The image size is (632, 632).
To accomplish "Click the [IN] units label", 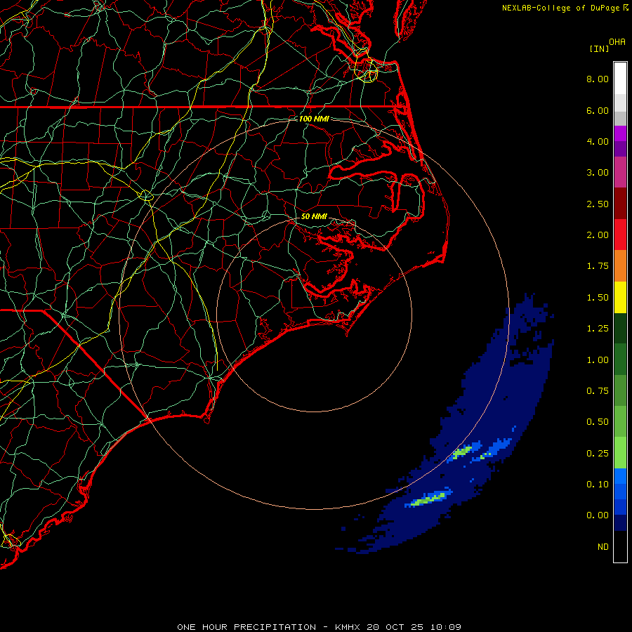I will point(599,48).
